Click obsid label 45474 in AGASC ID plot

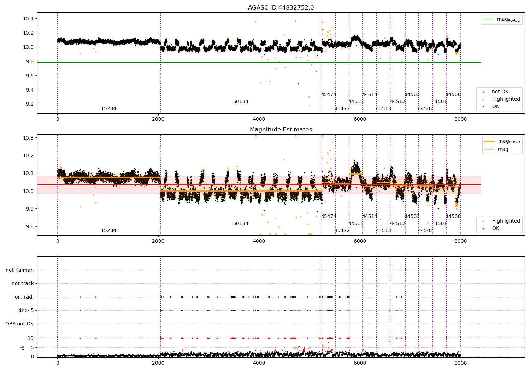329,95
